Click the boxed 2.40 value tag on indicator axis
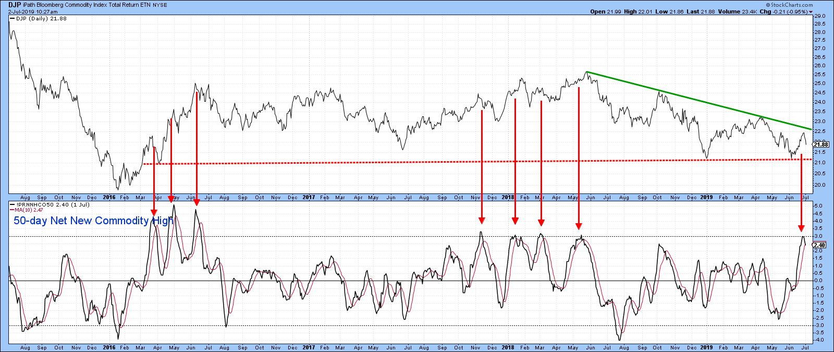Image resolution: width=834 pixels, height=352 pixels. click(x=819, y=245)
